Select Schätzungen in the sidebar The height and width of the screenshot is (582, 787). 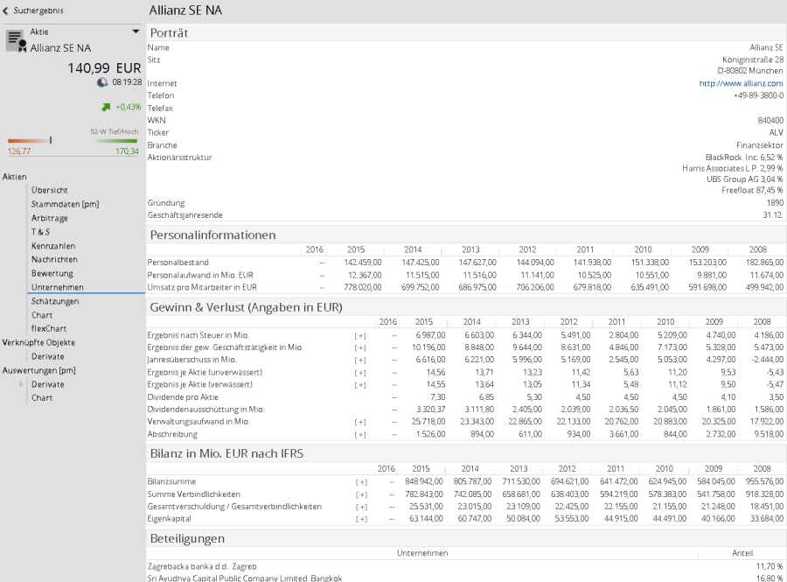coord(55,301)
